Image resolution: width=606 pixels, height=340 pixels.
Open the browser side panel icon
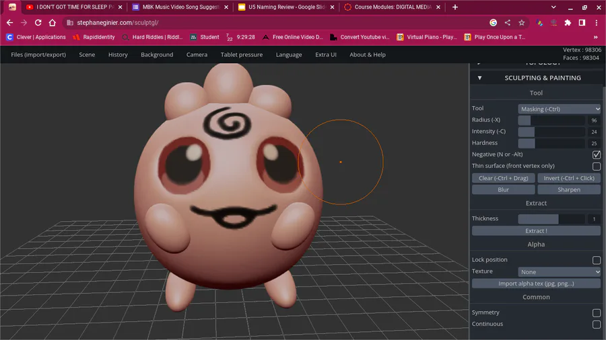(x=582, y=23)
